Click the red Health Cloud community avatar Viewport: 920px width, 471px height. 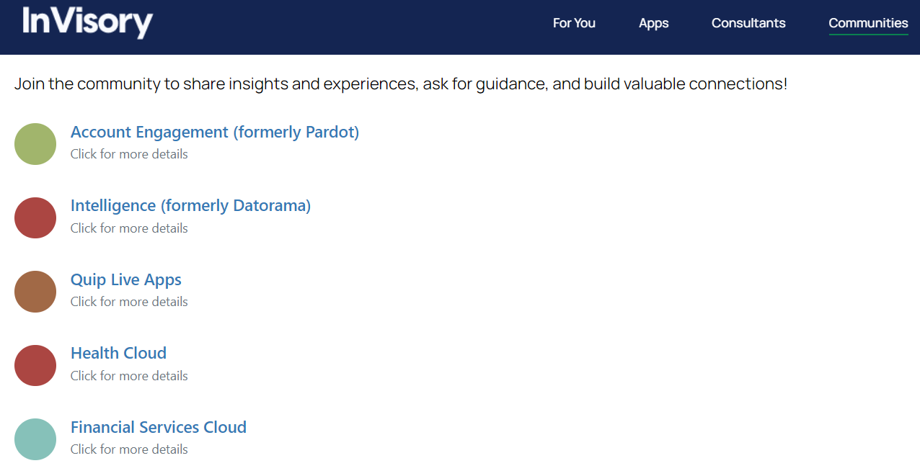coord(35,365)
